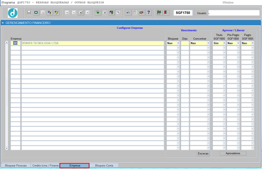Click the 'Vencimento' group label
262x169 pixels.
click(x=189, y=30)
